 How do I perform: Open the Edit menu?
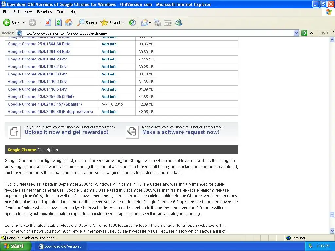click(16, 12)
